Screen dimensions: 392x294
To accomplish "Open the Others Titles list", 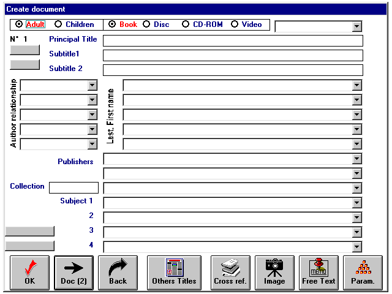I will [174, 273].
